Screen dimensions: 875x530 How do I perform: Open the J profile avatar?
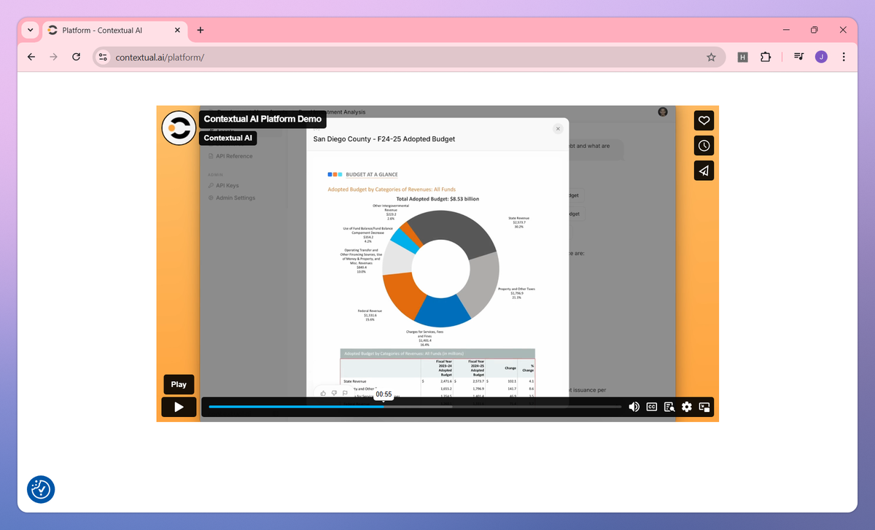tap(821, 57)
